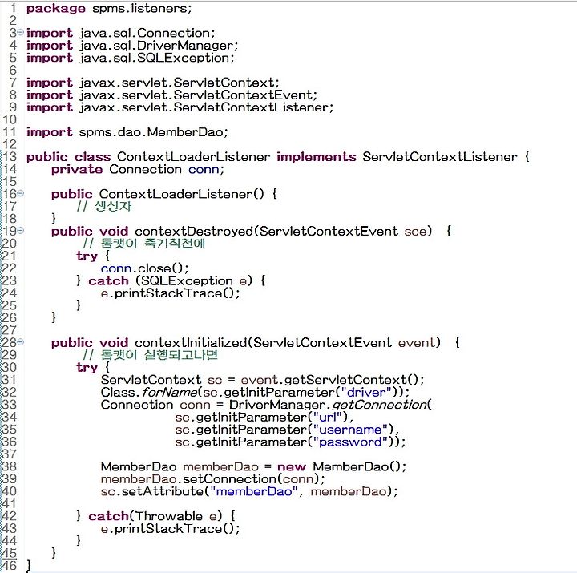Click 'java.sql.Connection' import text
This screenshot has height=573, width=577.
point(145,33)
